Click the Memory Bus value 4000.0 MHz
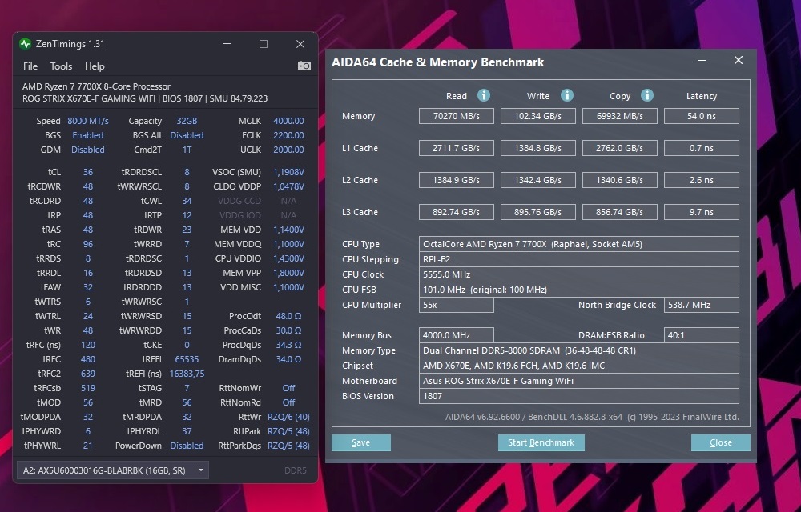Viewport: 801px width, 512px height. coord(457,335)
